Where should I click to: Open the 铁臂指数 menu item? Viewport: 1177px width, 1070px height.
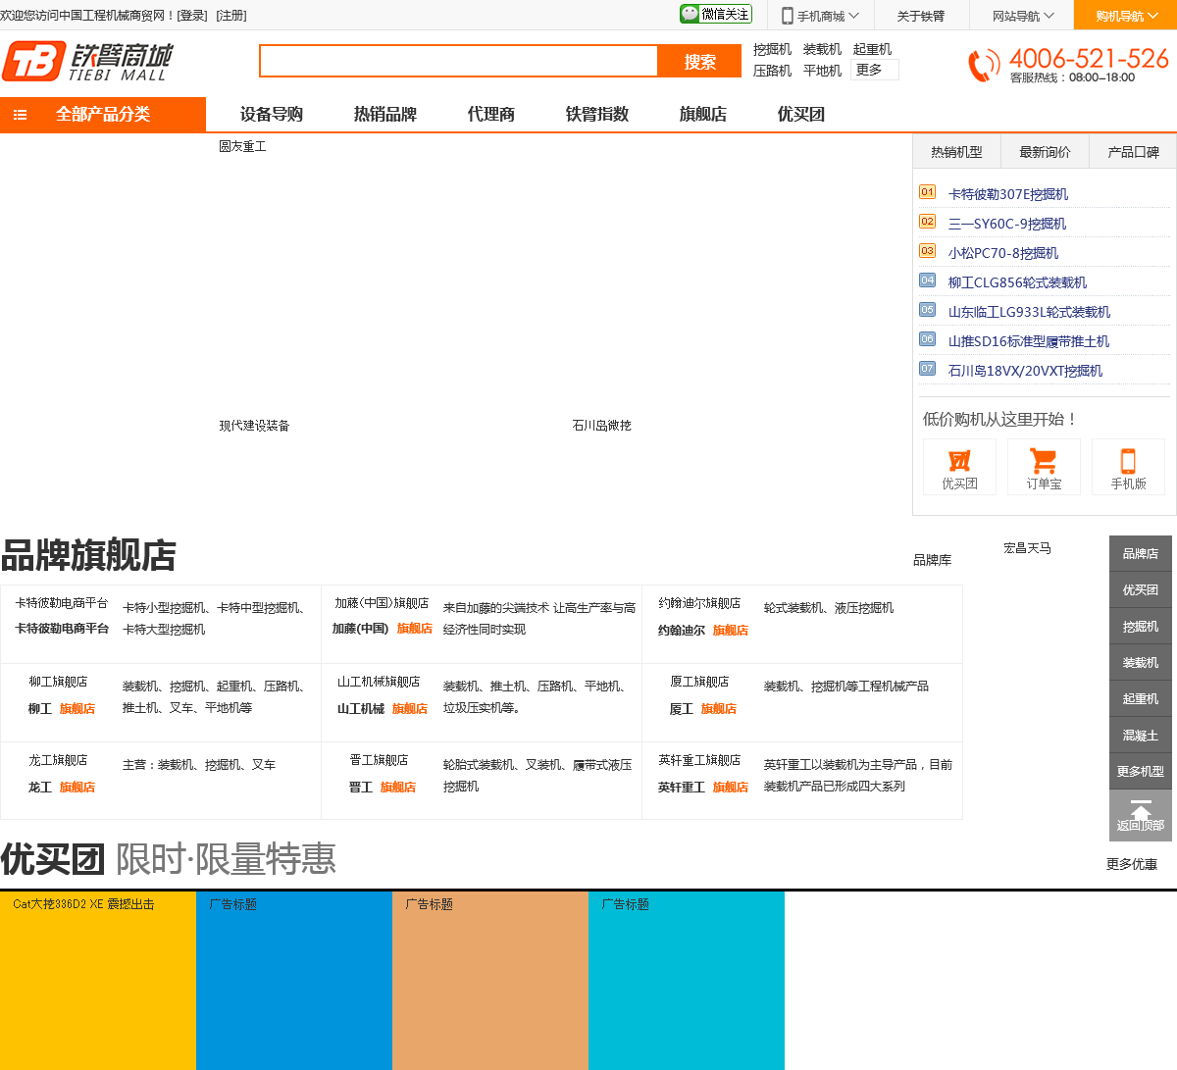(x=597, y=115)
